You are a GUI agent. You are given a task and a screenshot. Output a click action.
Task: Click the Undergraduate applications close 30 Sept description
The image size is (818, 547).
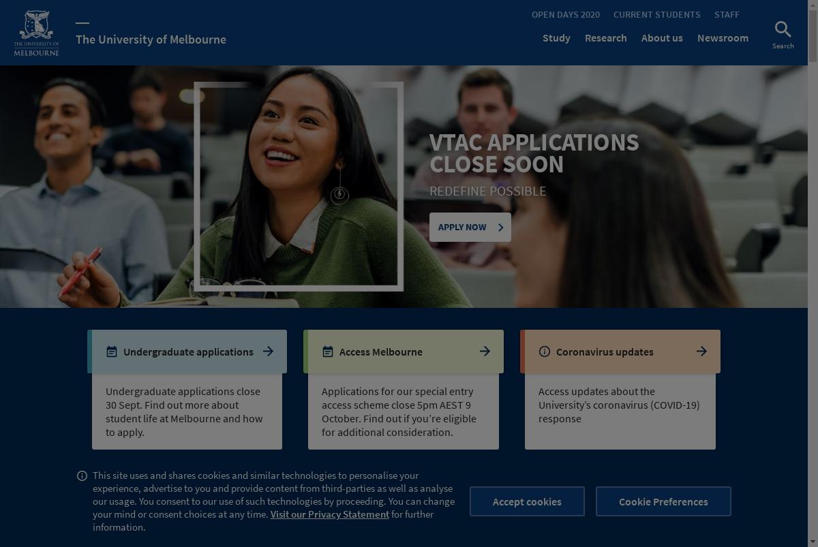click(184, 411)
